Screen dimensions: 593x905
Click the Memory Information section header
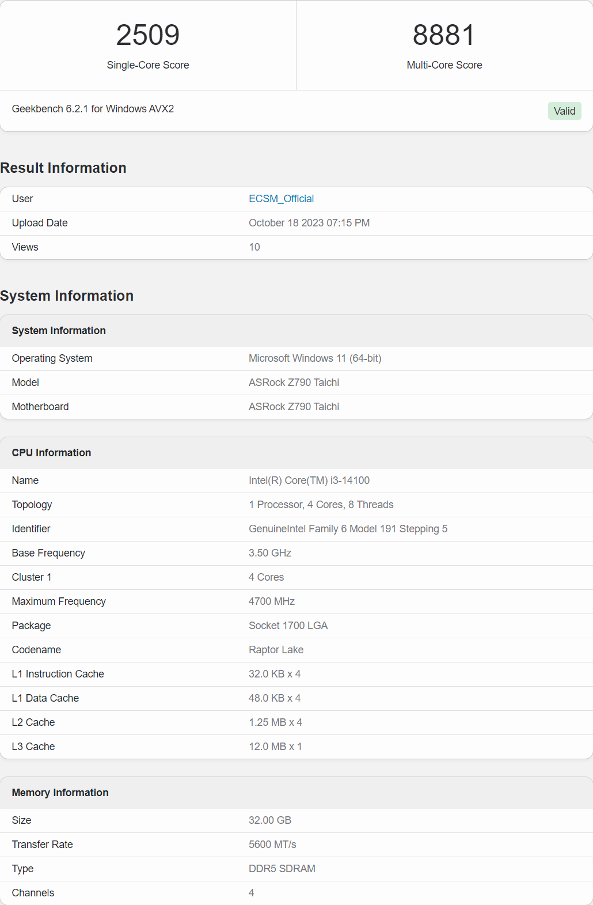click(60, 793)
